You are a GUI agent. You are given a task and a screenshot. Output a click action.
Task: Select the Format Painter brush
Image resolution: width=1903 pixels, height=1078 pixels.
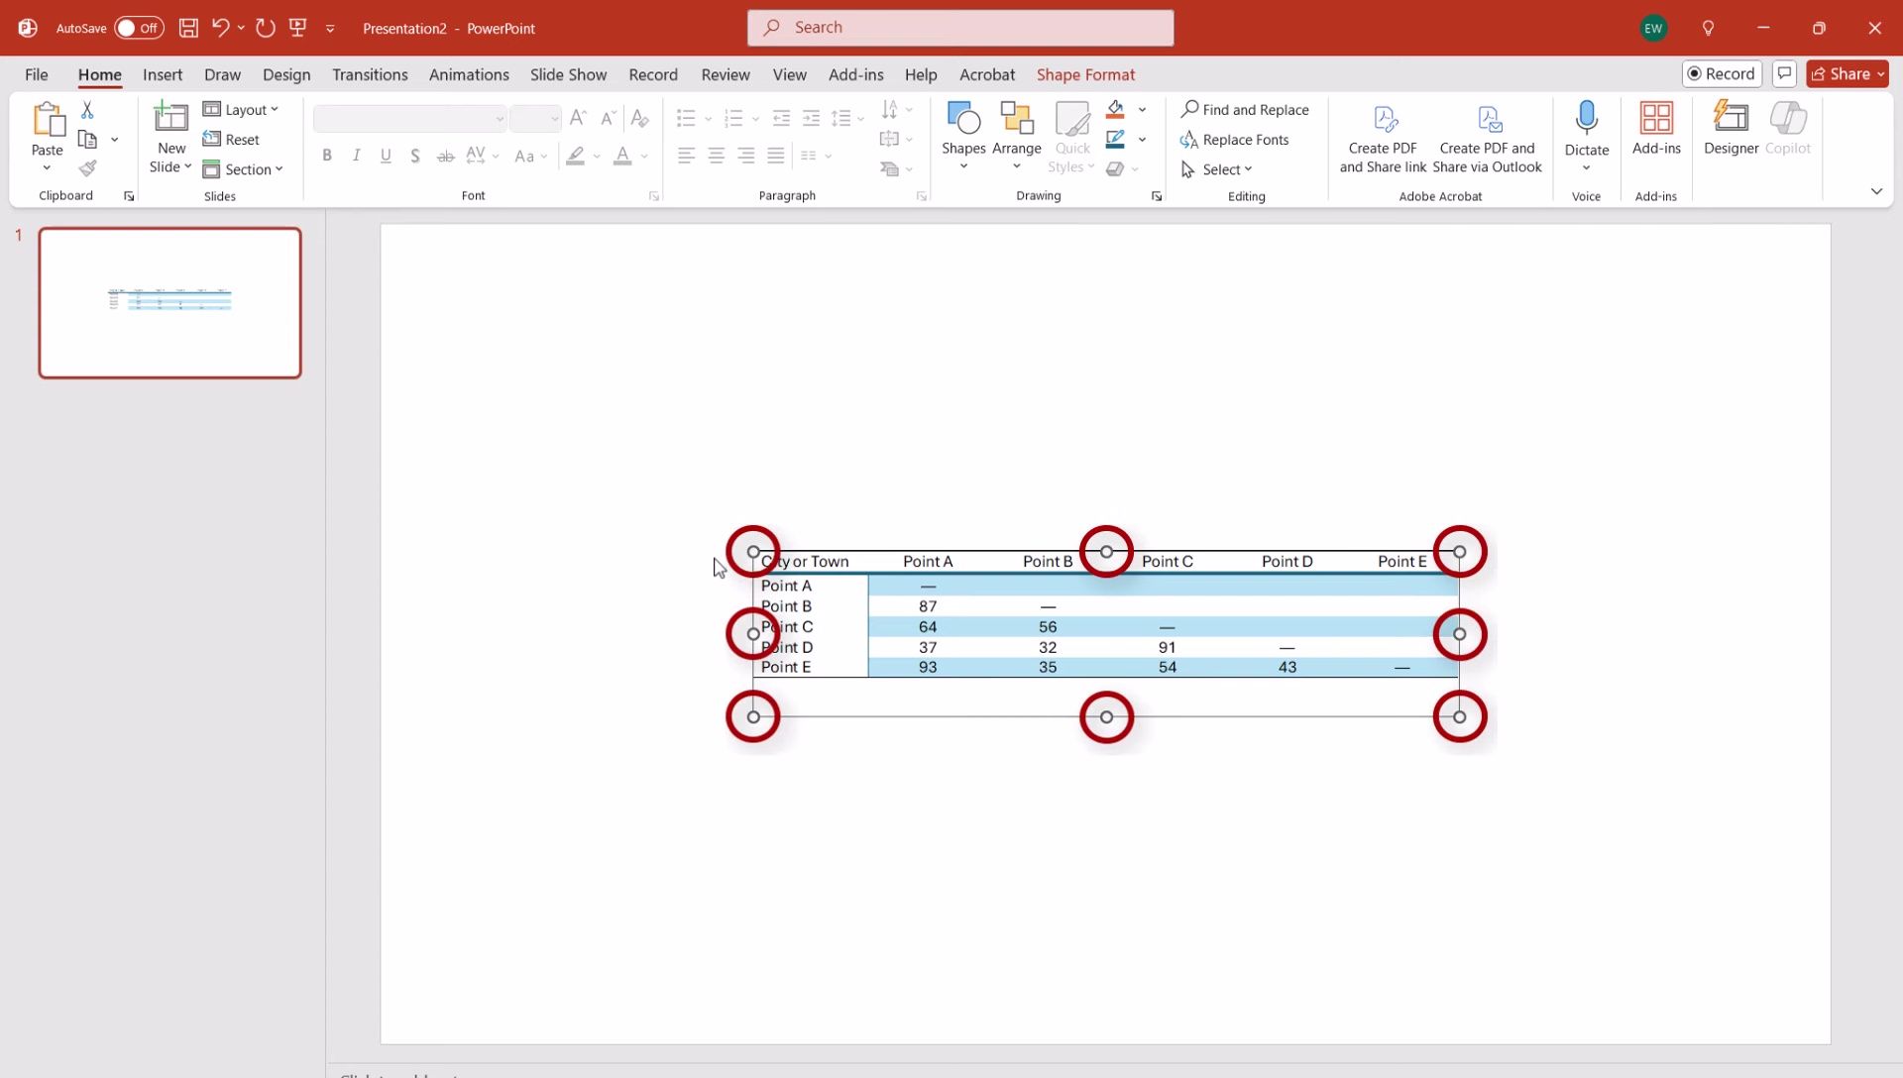pos(87,168)
